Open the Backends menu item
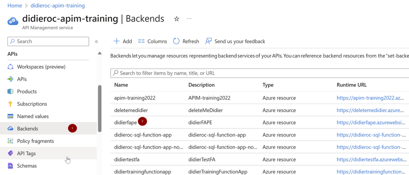 pos(27,128)
